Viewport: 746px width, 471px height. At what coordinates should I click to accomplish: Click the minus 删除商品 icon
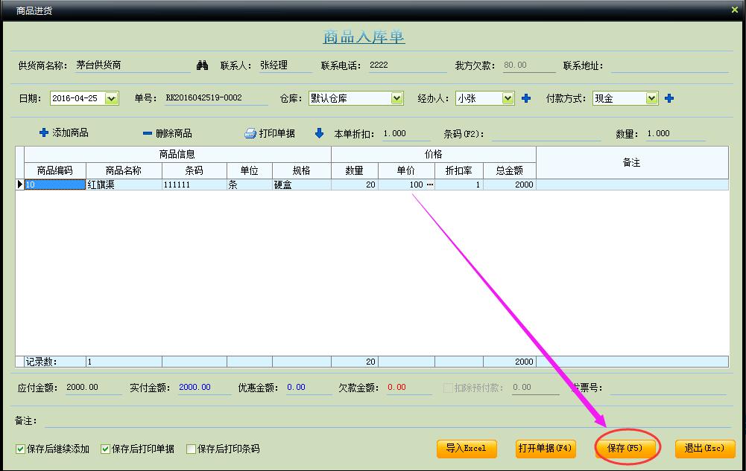[148, 133]
